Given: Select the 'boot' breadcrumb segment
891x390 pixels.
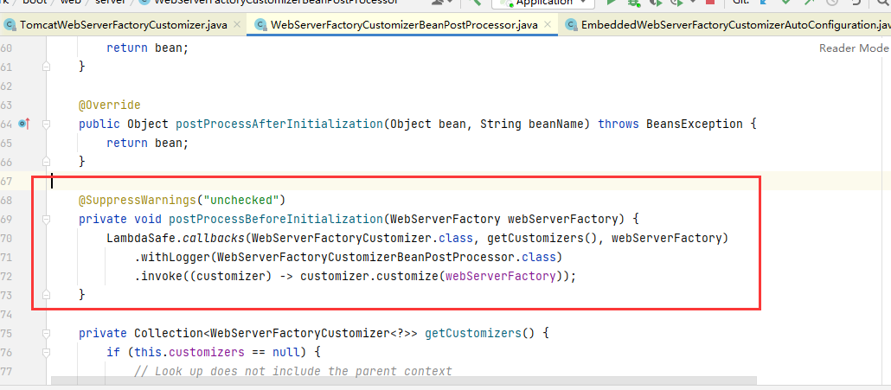Looking at the screenshot, I should 34,3.
